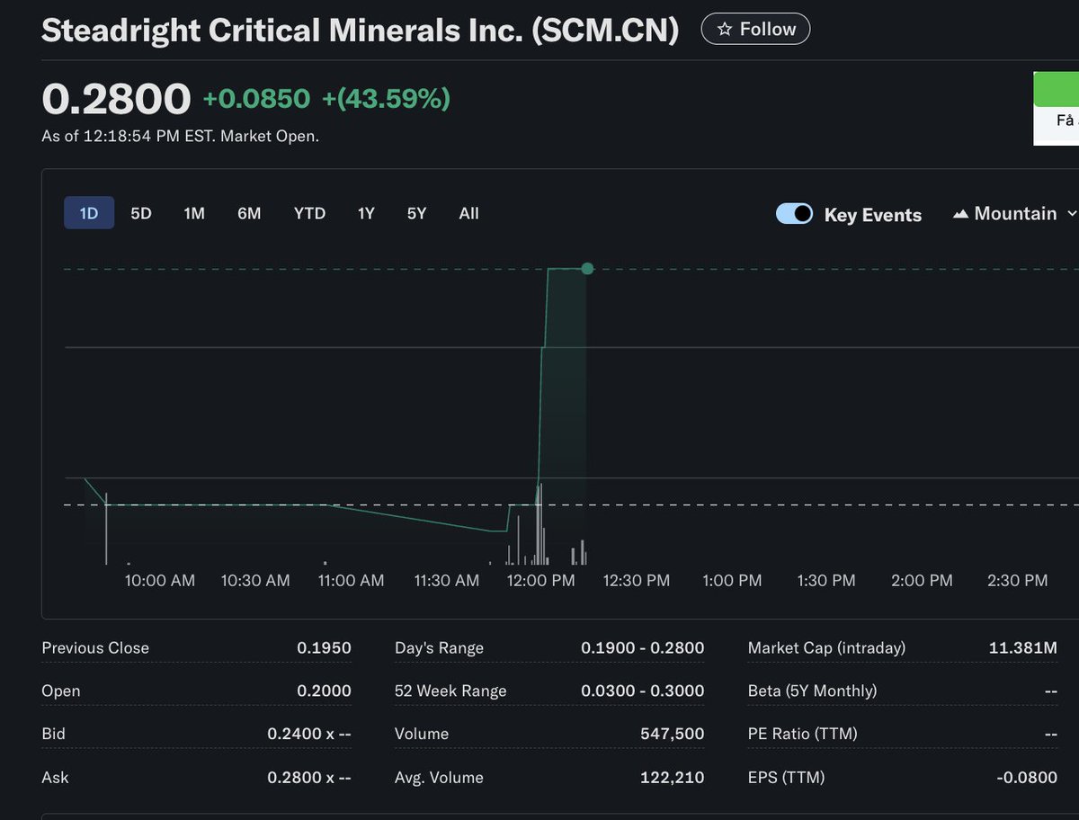The width and height of the screenshot is (1079, 820).
Task: Select the 5D timeframe tab
Action: [x=141, y=213]
